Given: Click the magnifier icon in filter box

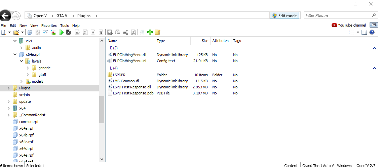Looking at the screenshot, I should tap(374, 15).
